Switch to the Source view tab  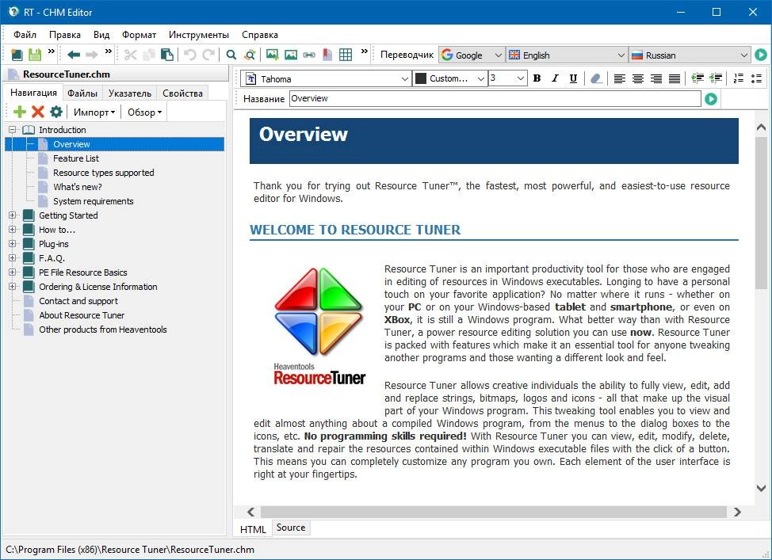(x=290, y=528)
